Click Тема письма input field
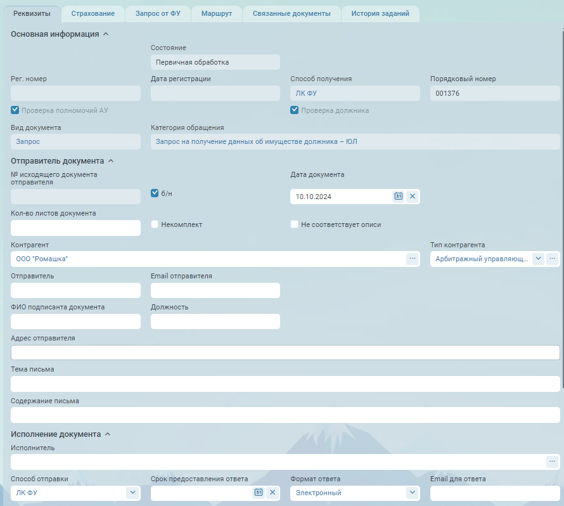The image size is (564, 506). coord(285,384)
